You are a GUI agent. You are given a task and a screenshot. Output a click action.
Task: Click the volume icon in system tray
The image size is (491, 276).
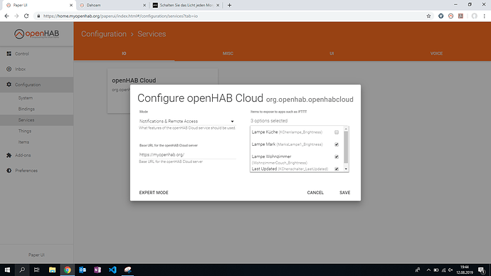(x=450, y=270)
